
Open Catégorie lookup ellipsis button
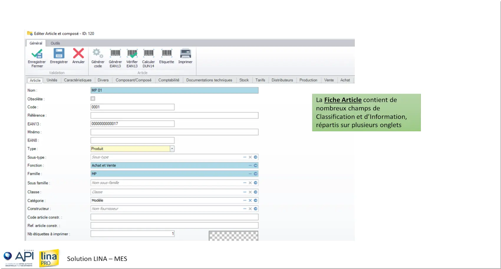[245, 200]
